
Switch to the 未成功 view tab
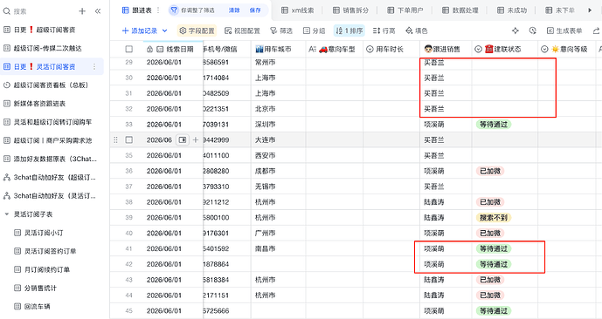(x=512, y=10)
